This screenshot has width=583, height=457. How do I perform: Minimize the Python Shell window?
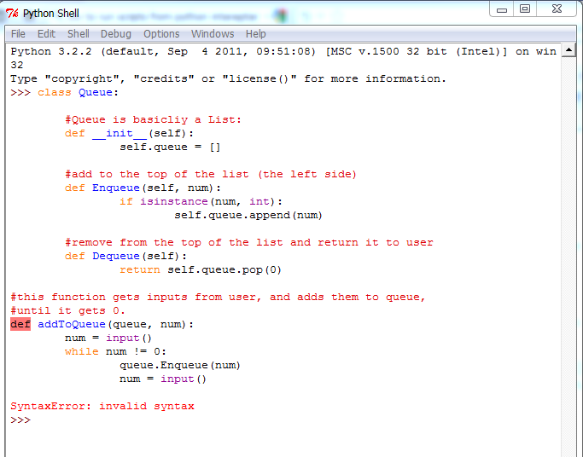503,9
